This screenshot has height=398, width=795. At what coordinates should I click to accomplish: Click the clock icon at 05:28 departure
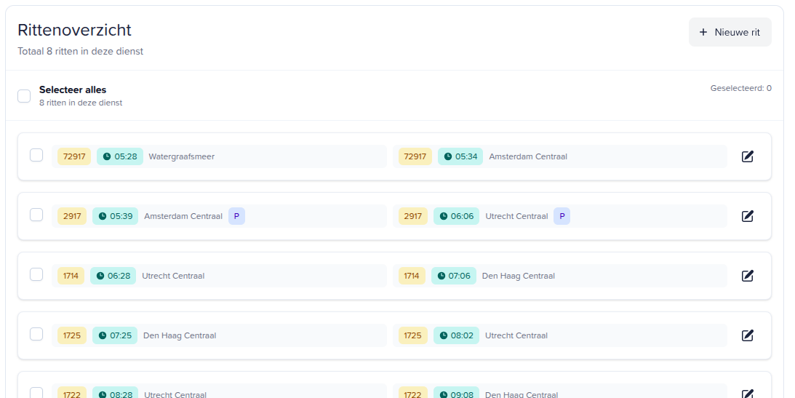pyautogui.click(x=107, y=156)
